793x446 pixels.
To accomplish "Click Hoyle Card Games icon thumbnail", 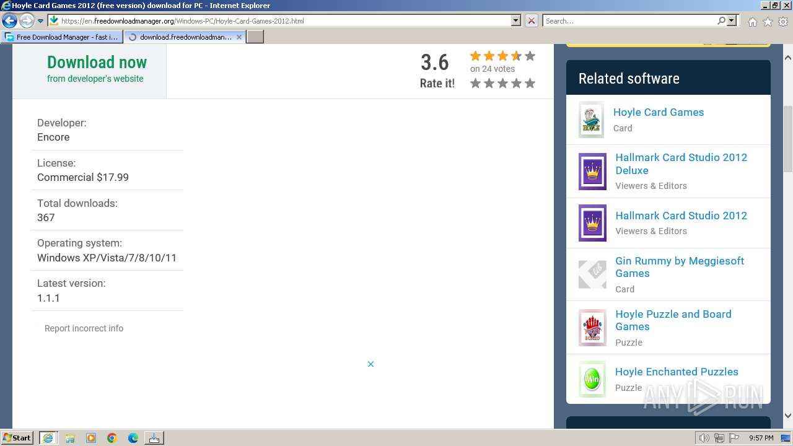I will (591, 120).
